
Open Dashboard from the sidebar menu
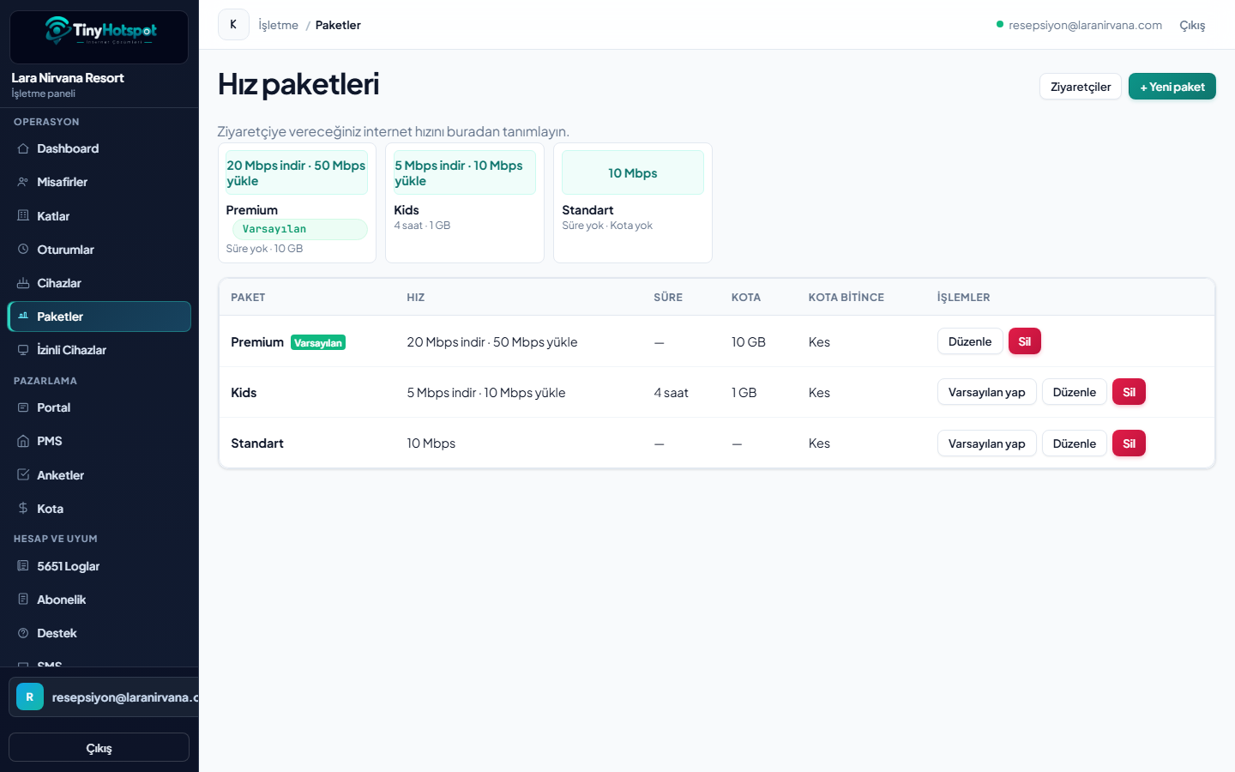[x=99, y=148]
